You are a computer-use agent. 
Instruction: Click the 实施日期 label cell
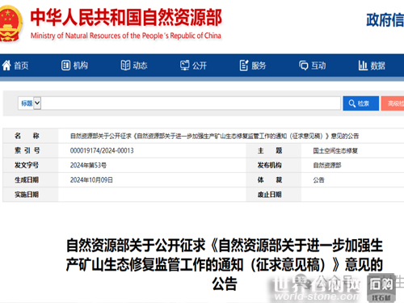click(x=31, y=195)
